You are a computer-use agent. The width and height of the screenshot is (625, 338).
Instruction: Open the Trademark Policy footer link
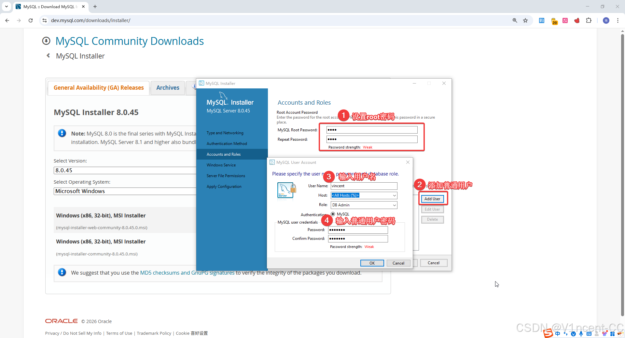[154, 333]
